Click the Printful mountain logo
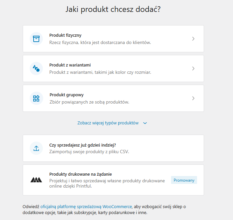 coord(36,180)
